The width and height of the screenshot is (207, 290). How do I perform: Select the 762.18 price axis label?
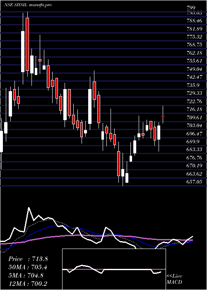194,53
